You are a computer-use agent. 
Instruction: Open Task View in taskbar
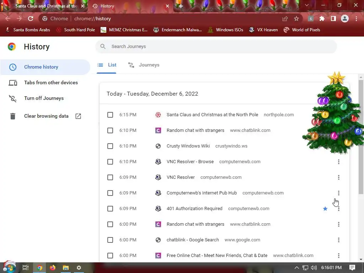point(25,268)
